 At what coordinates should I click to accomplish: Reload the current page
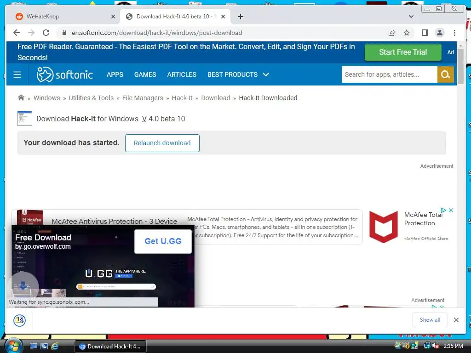(46, 33)
